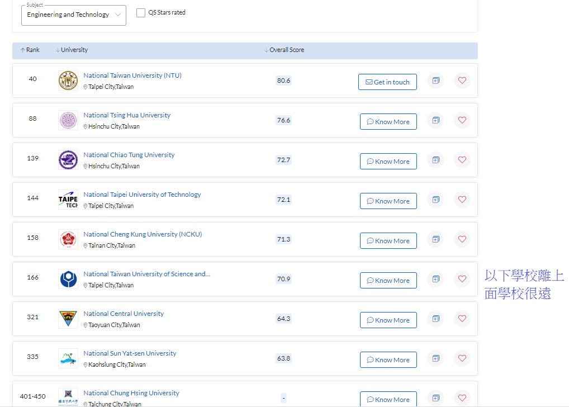The width and height of the screenshot is (569, 407).
Task: Click the National Central University logo
Action: tap(68, 319)
